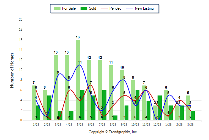Select the dark green Sold bar for 2/25

click(49, 108)
